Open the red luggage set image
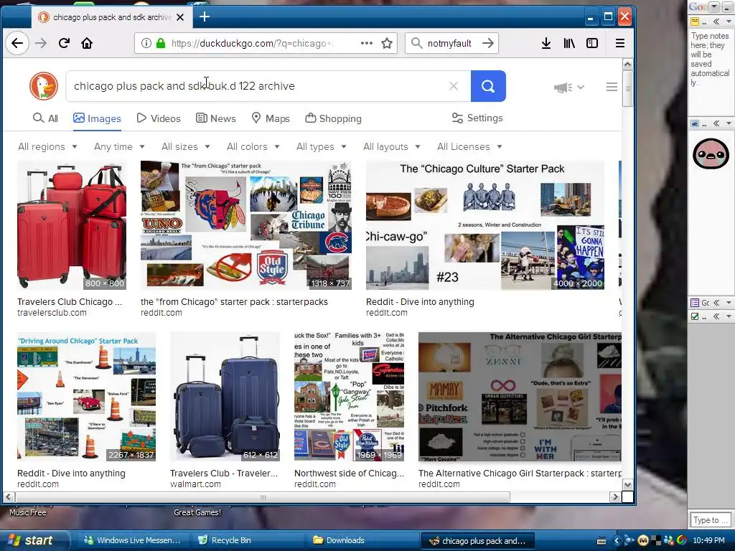The height and width of the screenshot is (551, 735). tap(72, 225)
